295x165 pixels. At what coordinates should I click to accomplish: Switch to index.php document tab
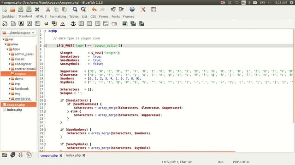tap(73, 155)
